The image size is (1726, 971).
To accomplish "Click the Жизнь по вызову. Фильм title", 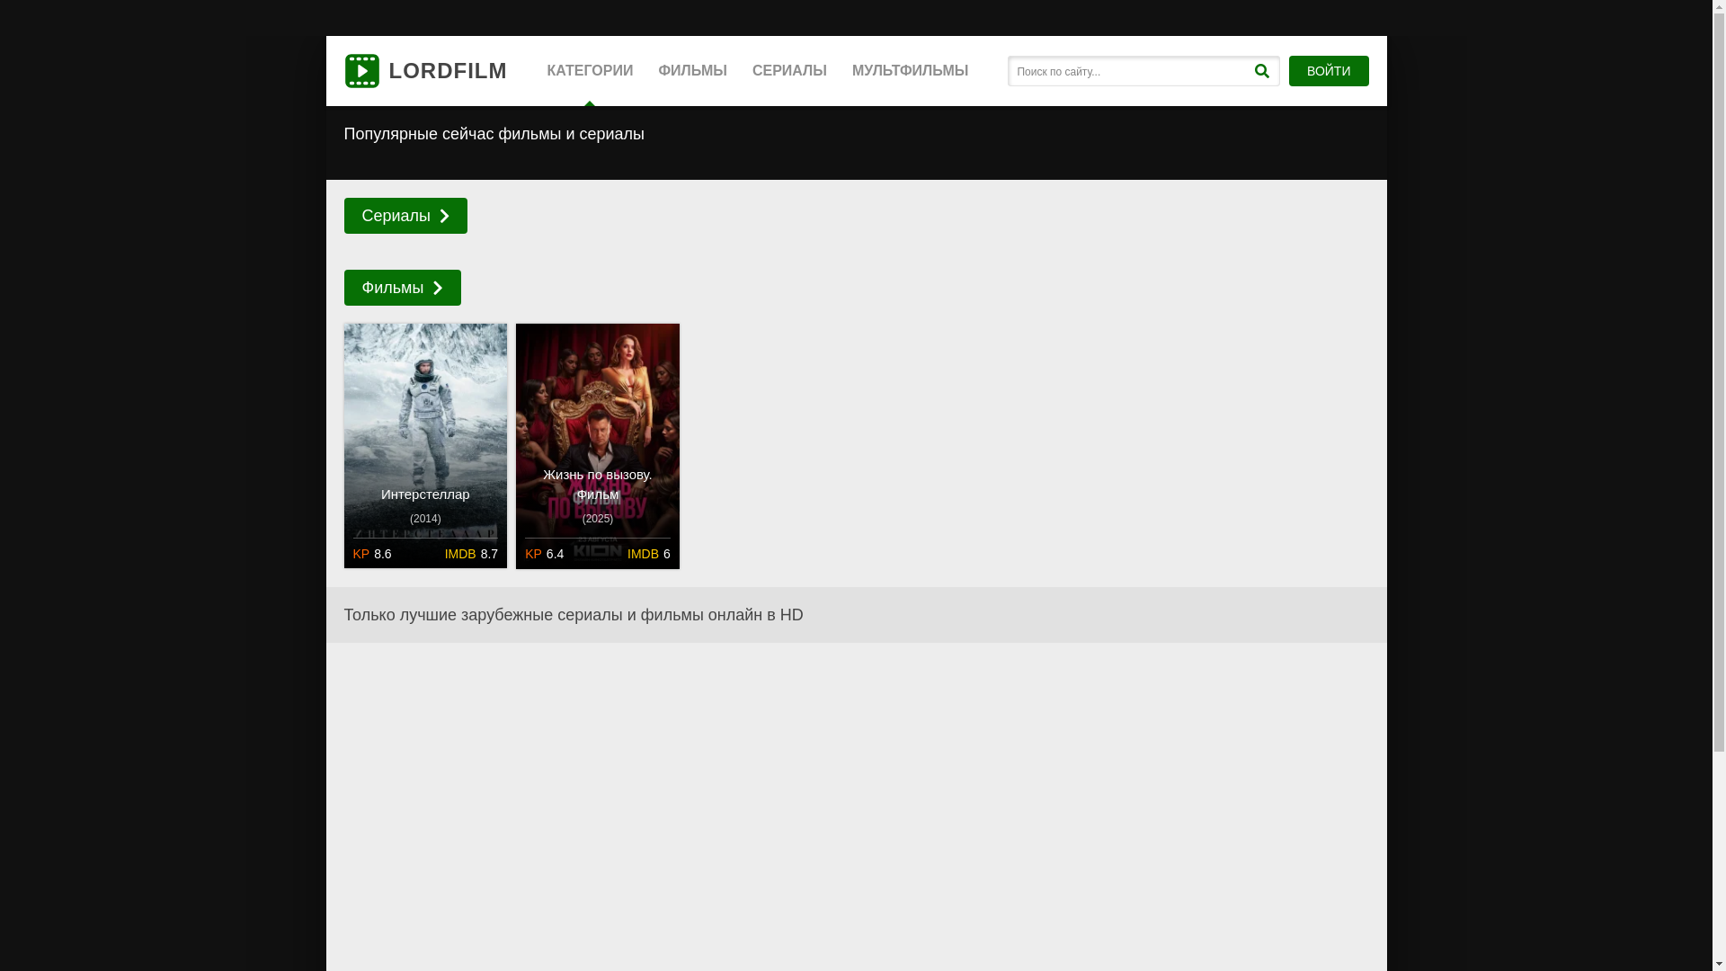I will (598, 485).
